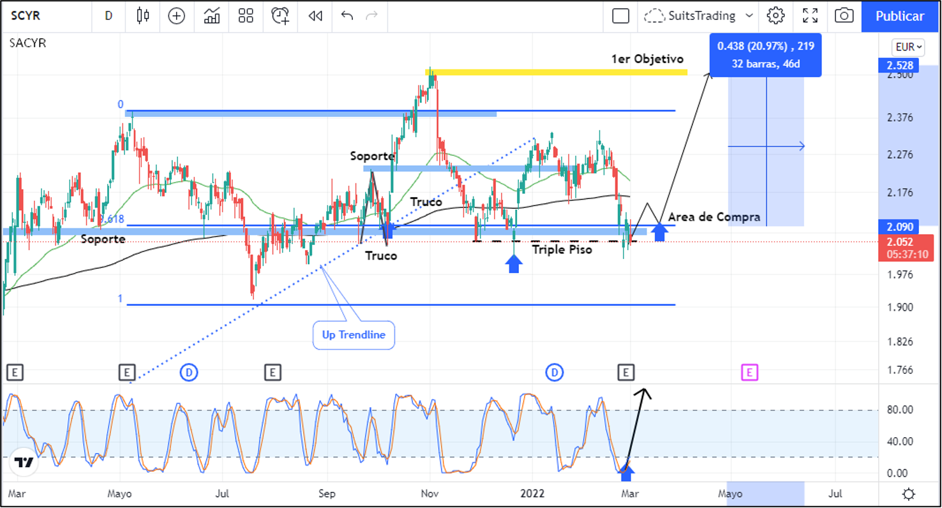This screenshot has width=942, height=508.
Task: Take a chart snapshot with camera icon
Action: pos(844,16)
